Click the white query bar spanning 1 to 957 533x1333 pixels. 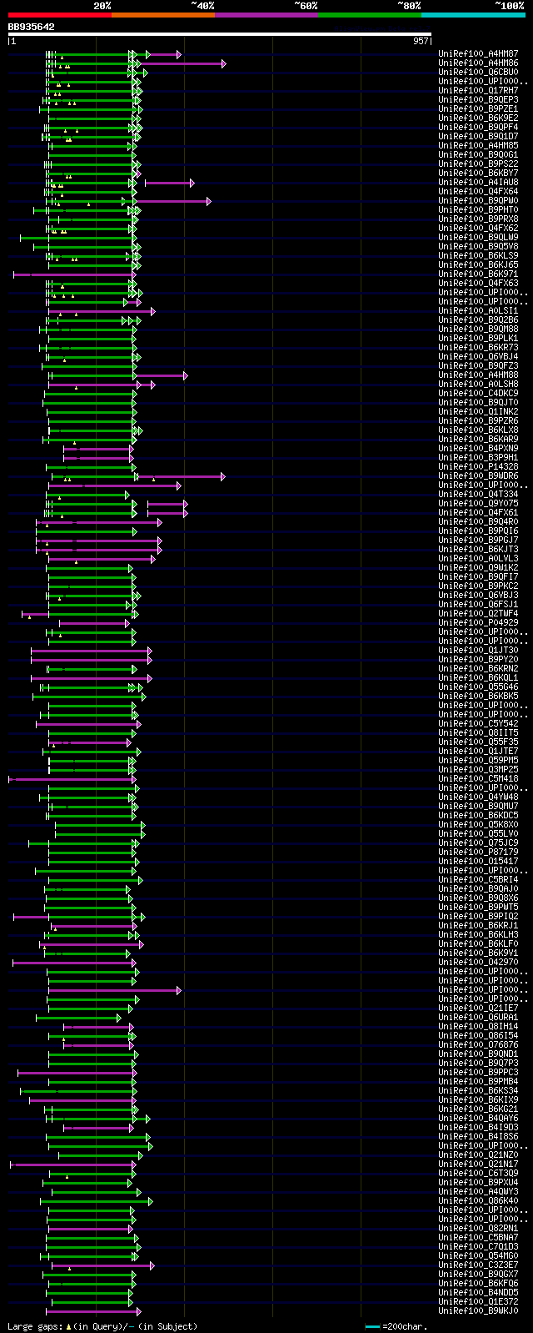click(x=220, y=34)
